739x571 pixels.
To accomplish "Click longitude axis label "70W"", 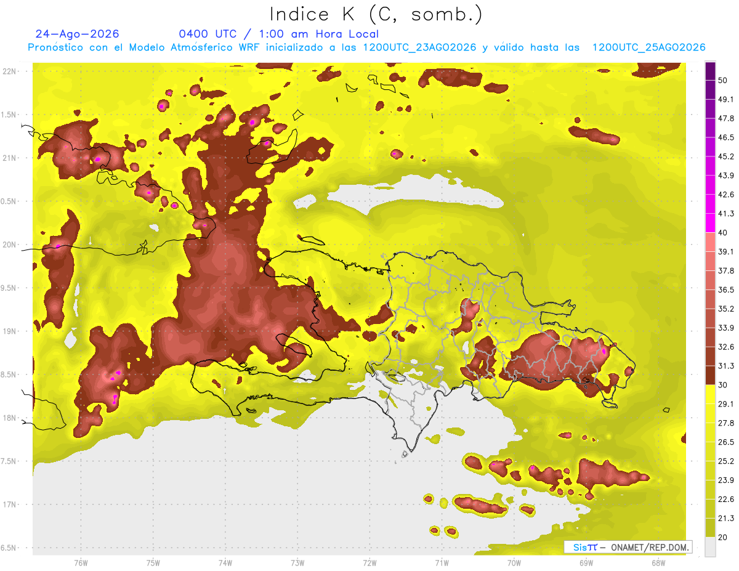I will (x=514, y=562).
